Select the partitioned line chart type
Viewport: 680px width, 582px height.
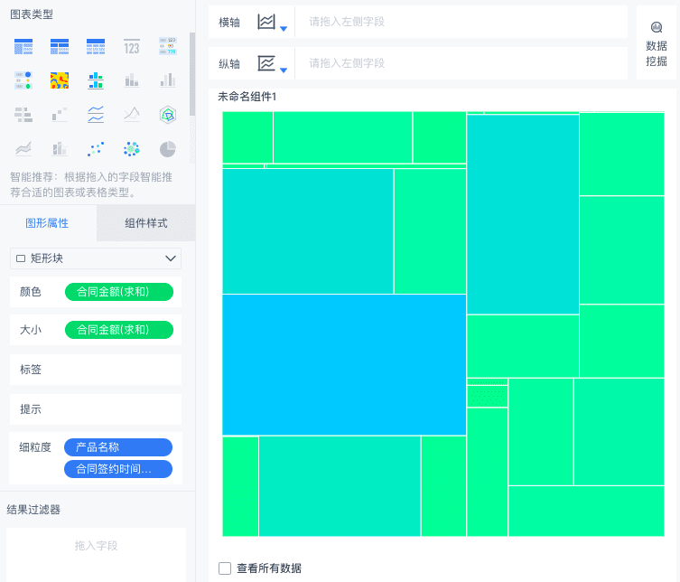[x=96, y=115]
